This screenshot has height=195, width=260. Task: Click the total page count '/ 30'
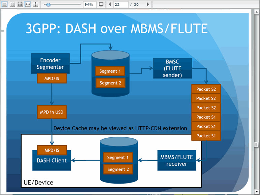(134, 4)
